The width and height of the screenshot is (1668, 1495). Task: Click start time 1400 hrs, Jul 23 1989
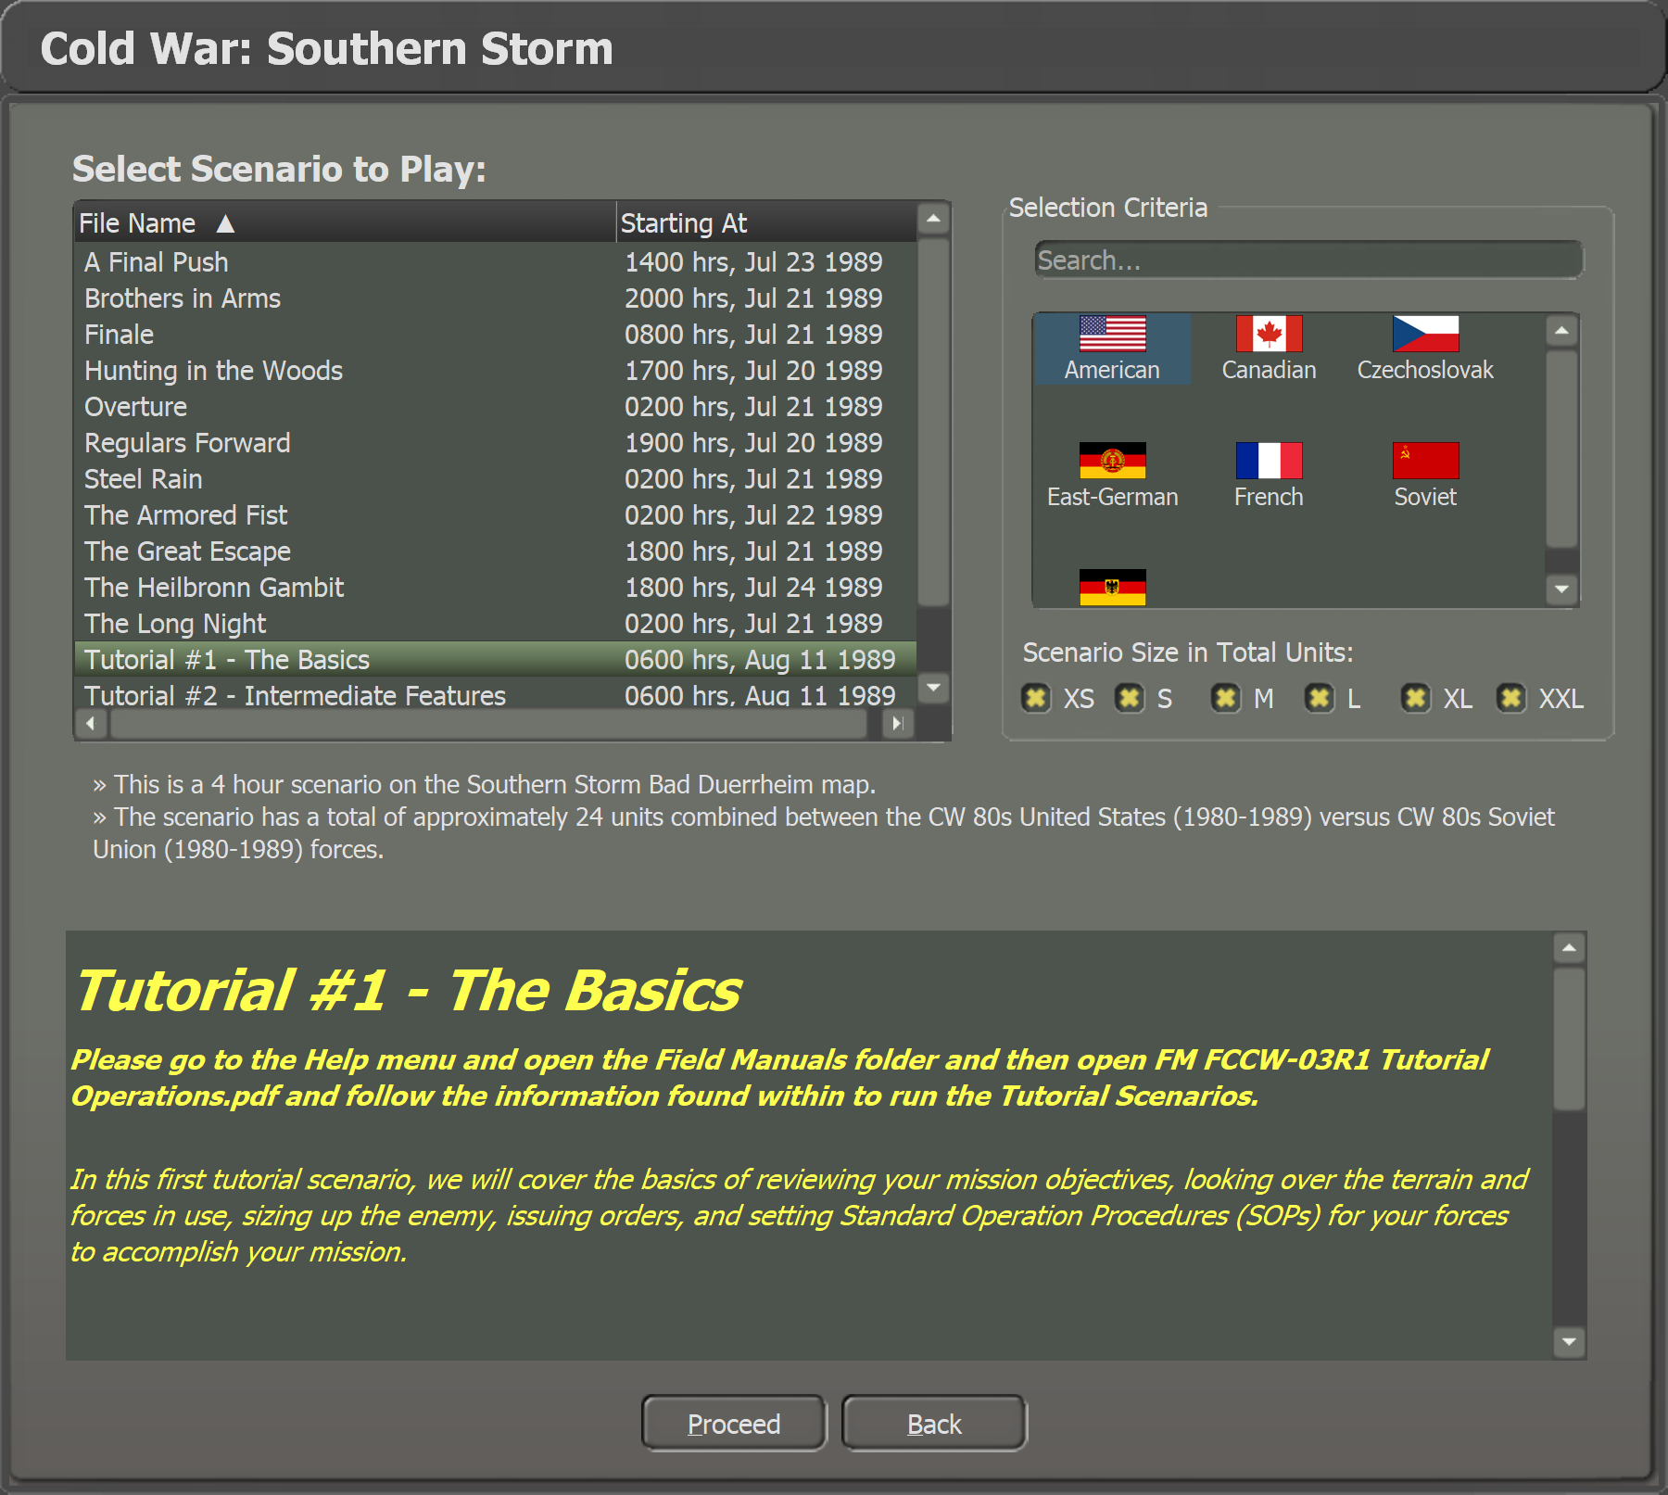click(x=753, y=262)
